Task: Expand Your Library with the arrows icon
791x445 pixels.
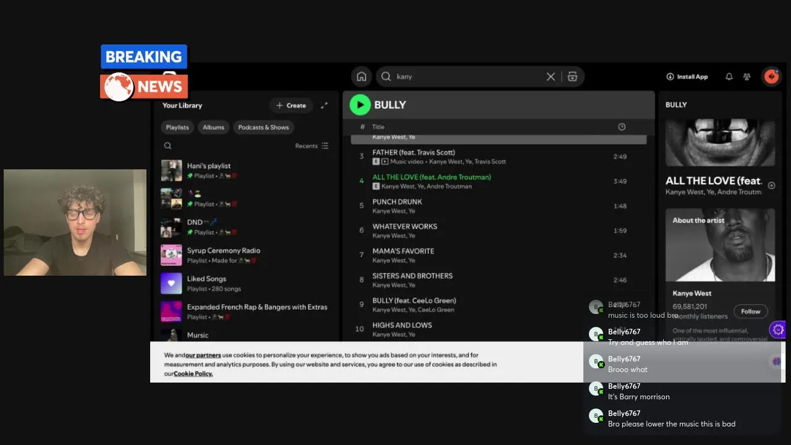Action: [324, 105]
